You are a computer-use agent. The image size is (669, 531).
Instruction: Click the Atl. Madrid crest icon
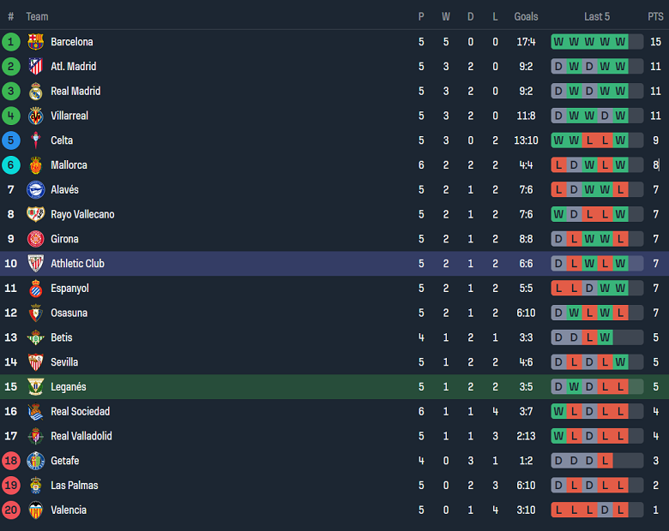coord(35,67)
